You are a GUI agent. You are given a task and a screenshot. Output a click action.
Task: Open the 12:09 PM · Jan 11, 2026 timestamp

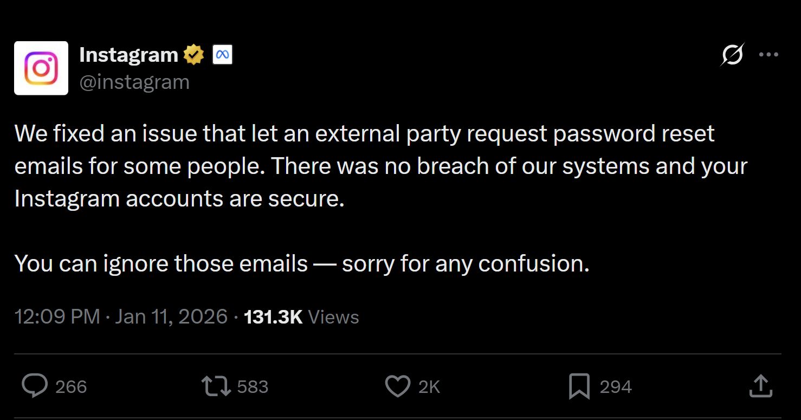click(121, 317)
